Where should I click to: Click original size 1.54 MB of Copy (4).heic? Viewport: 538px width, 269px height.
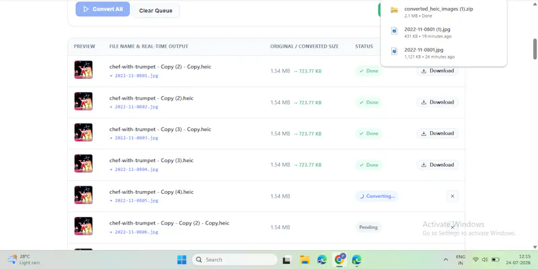tap(280, 196)
